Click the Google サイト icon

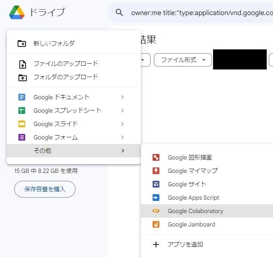pos(156,184)
